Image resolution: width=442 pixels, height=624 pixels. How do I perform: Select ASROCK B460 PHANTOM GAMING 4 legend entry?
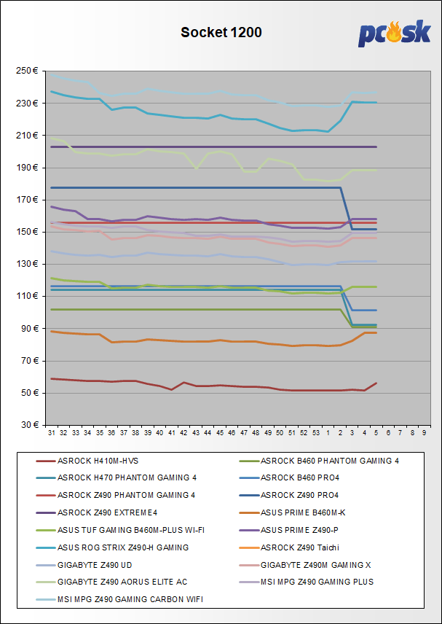[329, 460]
